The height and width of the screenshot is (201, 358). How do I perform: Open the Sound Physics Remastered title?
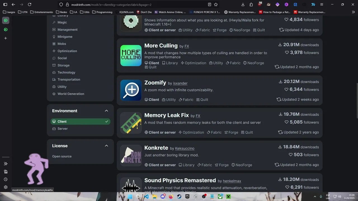point(180,180)
